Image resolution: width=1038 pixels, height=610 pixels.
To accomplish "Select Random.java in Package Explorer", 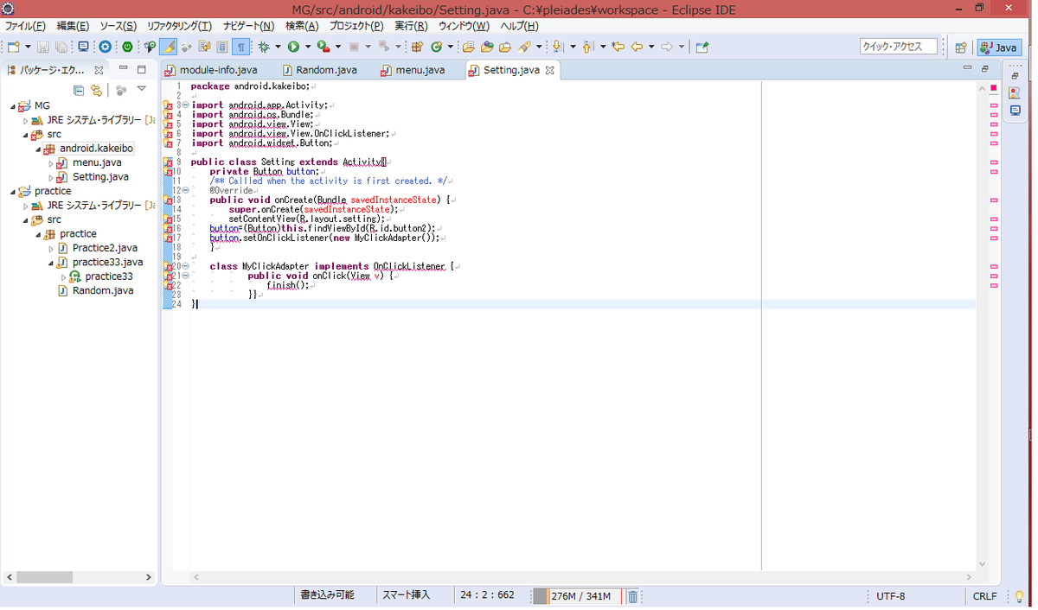I will pyautogui.click(x=102, y=290).
